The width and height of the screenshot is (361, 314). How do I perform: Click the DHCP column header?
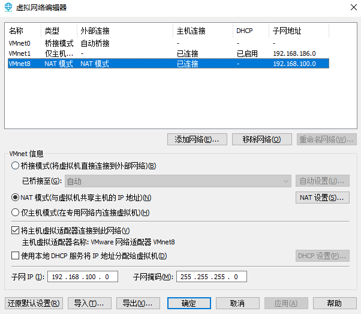tap(251, 31)
